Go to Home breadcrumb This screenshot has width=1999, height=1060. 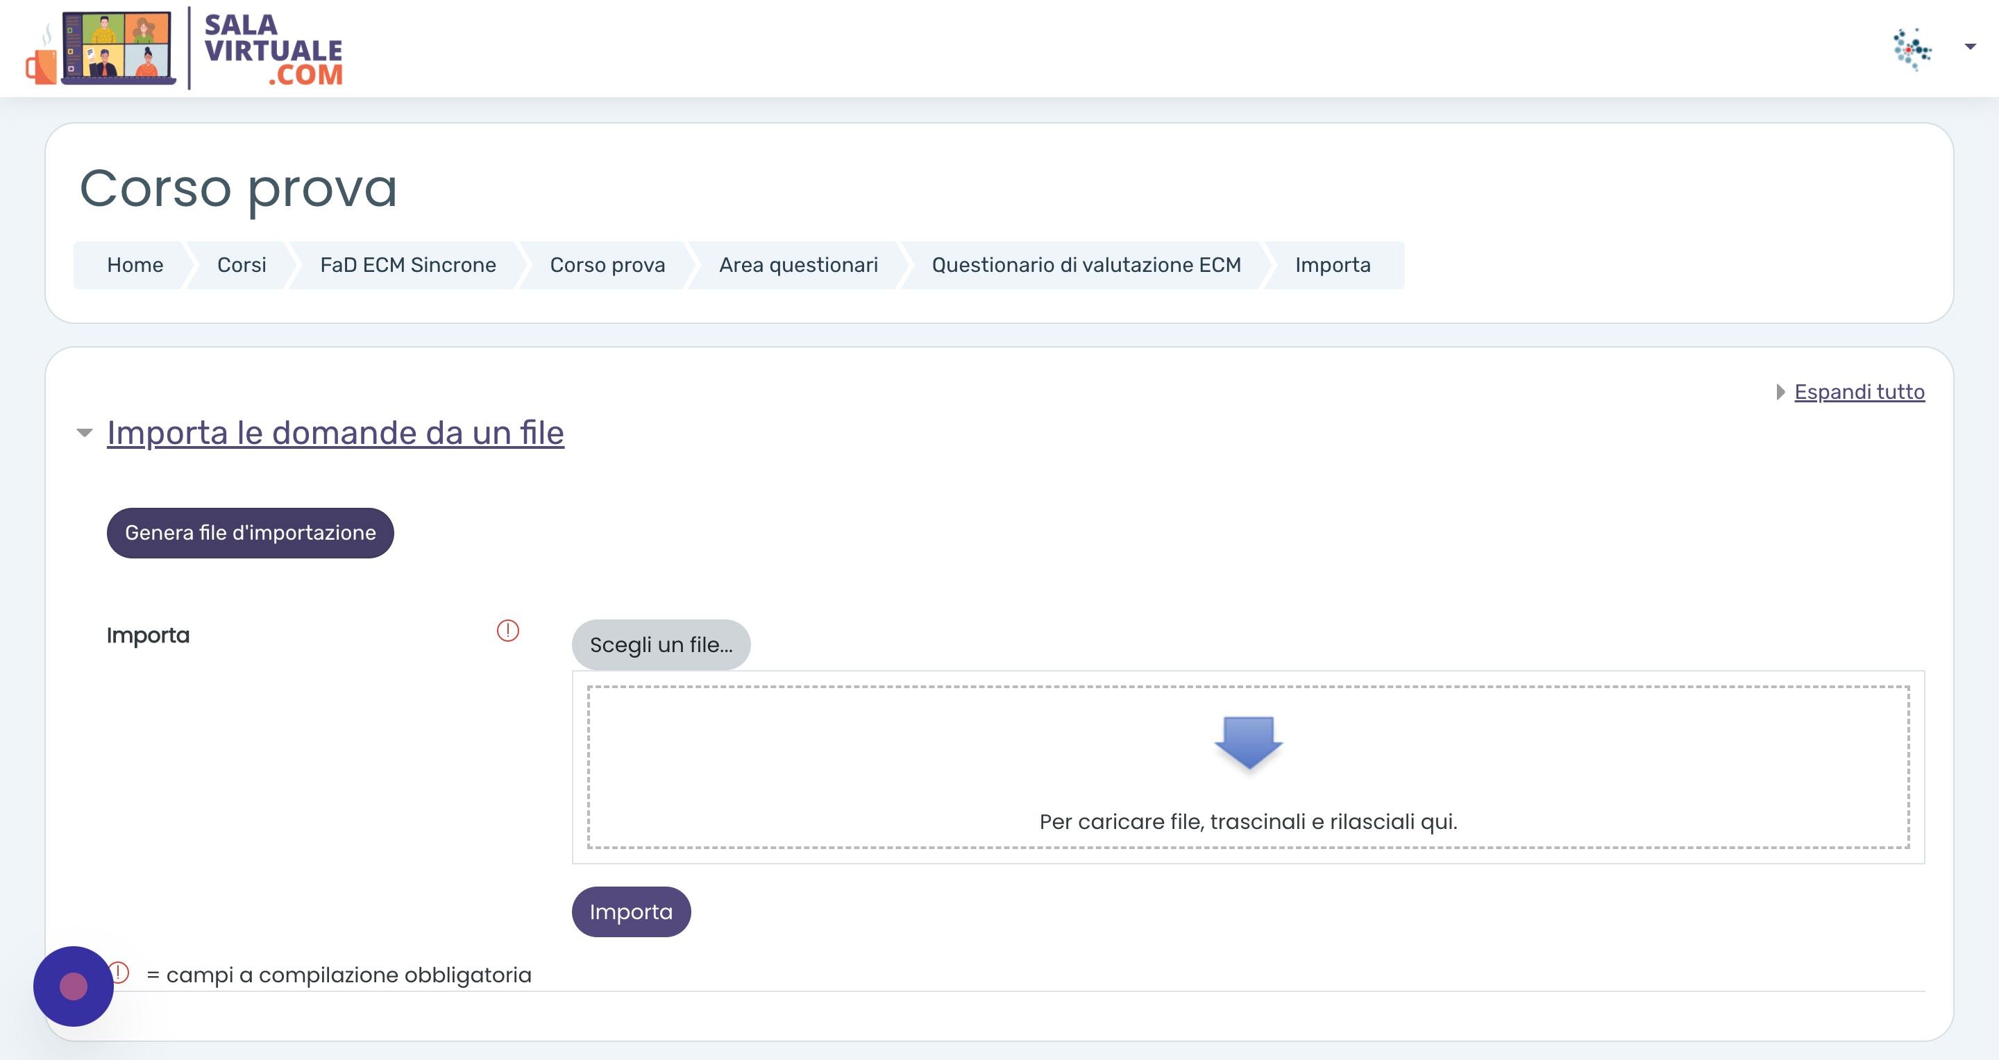click(135, 265)
